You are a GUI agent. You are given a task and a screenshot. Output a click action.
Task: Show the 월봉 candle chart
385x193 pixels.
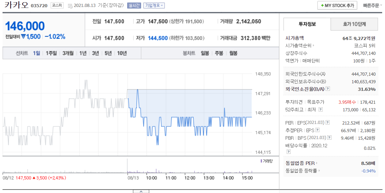coord(233,53)
